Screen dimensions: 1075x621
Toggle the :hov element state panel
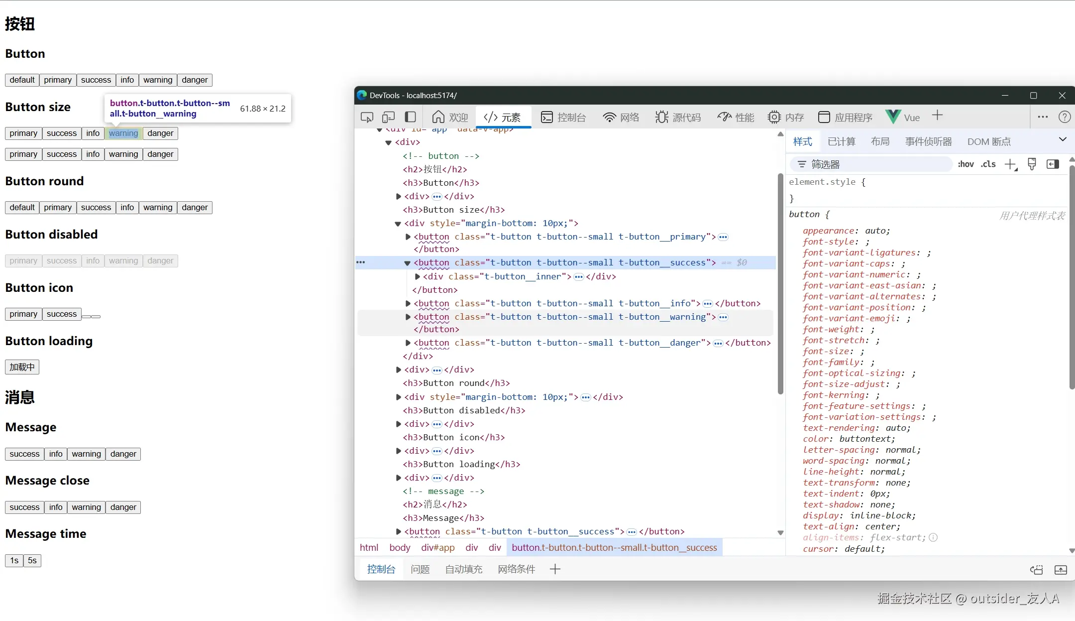(966, 164)
